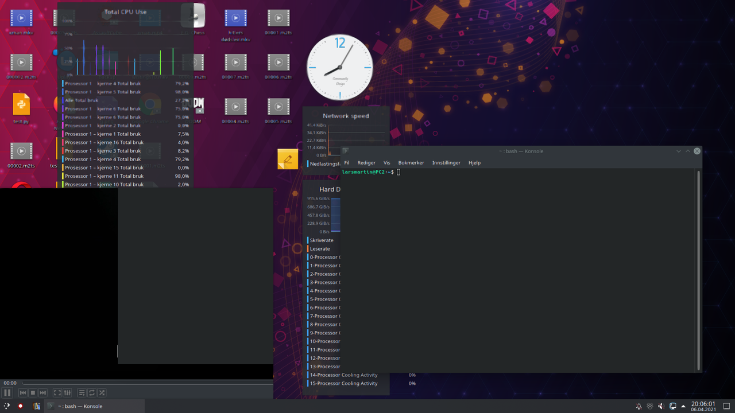Toggle loop playback in the media player
Screen dimensions: 735x413
click(x=91, y=392)
